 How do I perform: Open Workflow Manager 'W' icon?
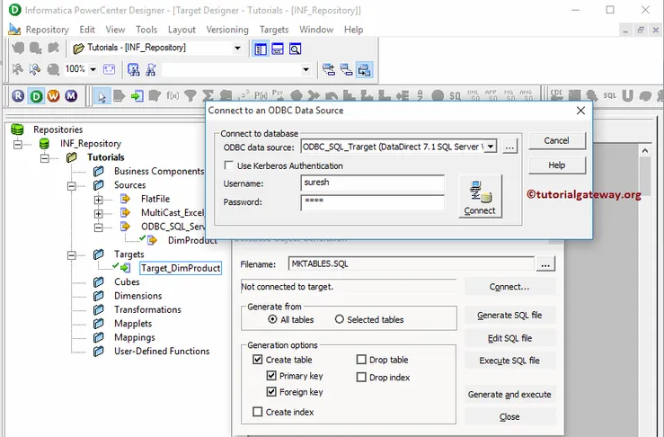coord(53,96)
